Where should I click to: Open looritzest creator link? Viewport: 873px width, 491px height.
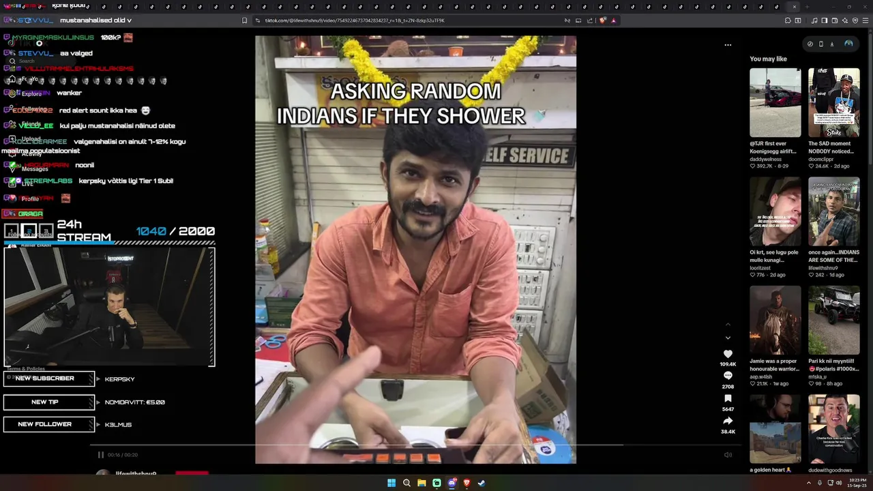(760, 268)
